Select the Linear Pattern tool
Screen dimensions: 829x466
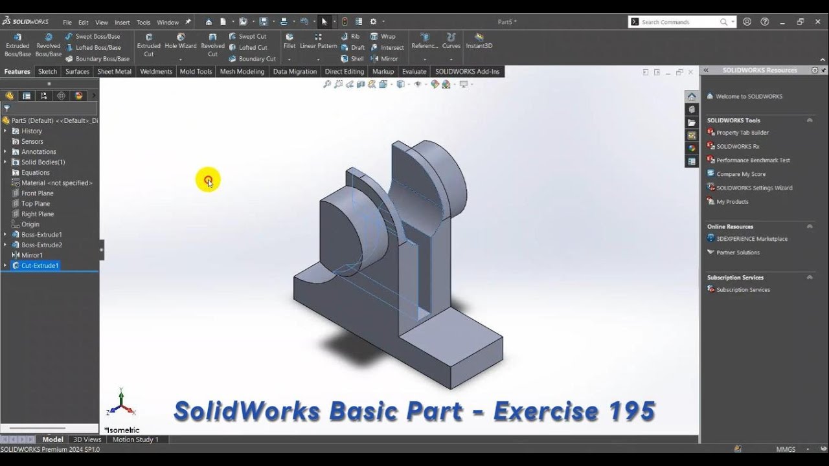click(318, 41)
